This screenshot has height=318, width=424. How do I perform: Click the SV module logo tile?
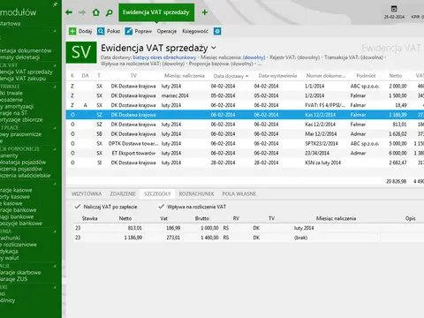point(81,52)
